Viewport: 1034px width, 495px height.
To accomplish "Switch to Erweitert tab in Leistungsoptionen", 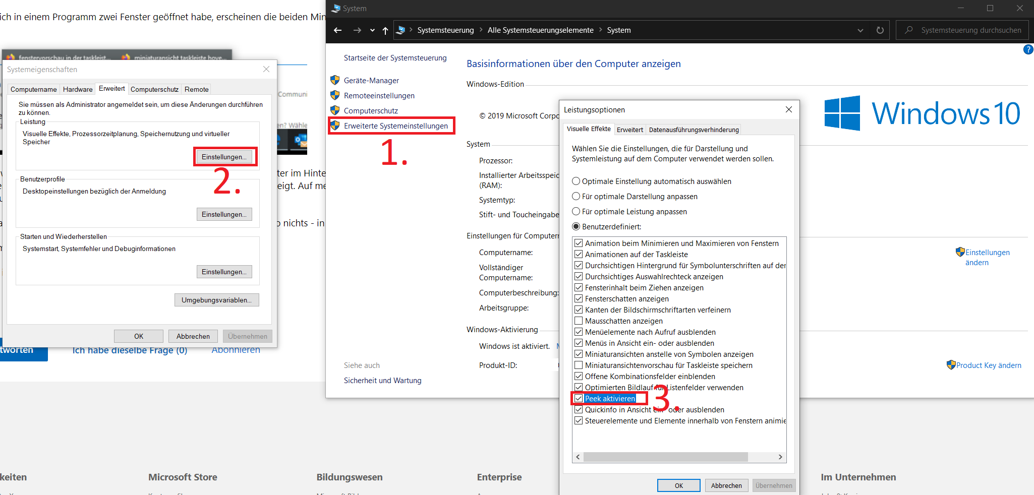I will (630, 130).
